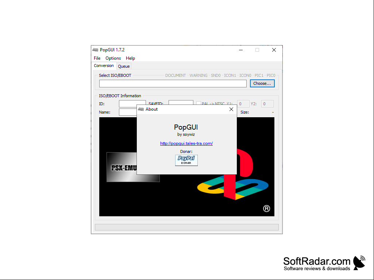Click the PSX-EMU thumbnail image

pos(122,167)
